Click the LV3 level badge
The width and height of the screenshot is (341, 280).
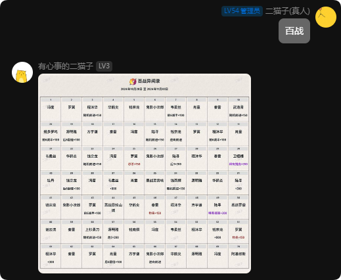[x=104, y=66]
